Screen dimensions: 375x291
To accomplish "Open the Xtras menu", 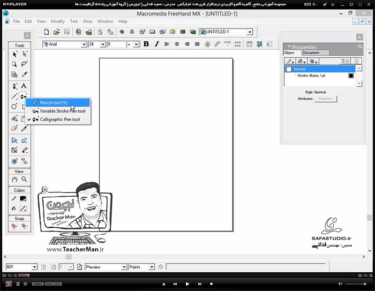I will (x=88, y=21).
